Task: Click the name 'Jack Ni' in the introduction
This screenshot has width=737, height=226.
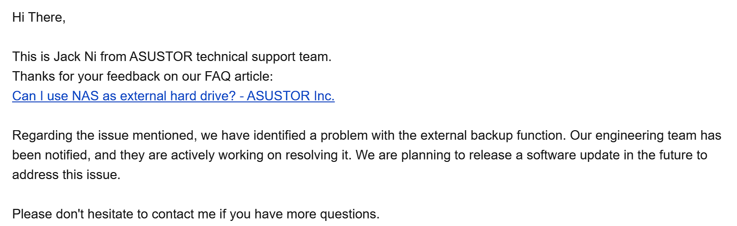Action: click(x=76, y=56)
